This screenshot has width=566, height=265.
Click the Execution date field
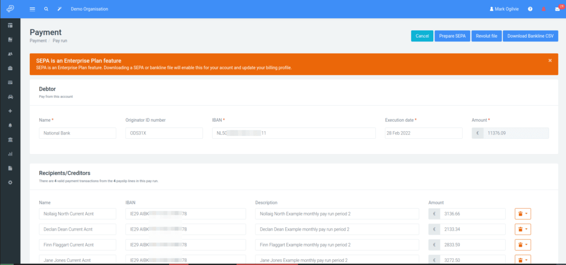pyautogui.click(x=423, y=133)
